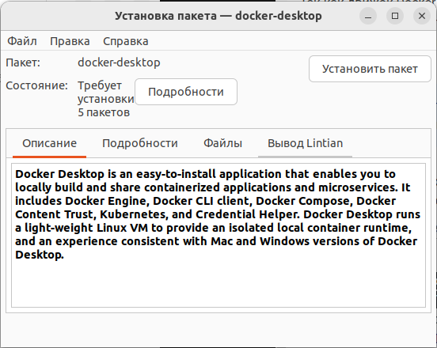437x348 pixels.
Task: Click the package name docker-desktop text
Action: pyautogui.click(x=119, y=62)
